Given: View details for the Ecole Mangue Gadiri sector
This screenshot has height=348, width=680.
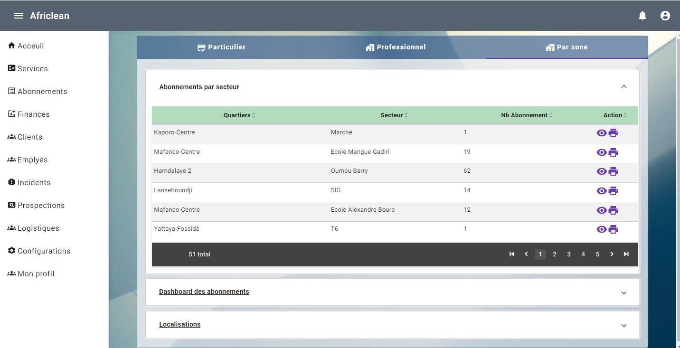Looking at the screenshot, I should point(602,152).
